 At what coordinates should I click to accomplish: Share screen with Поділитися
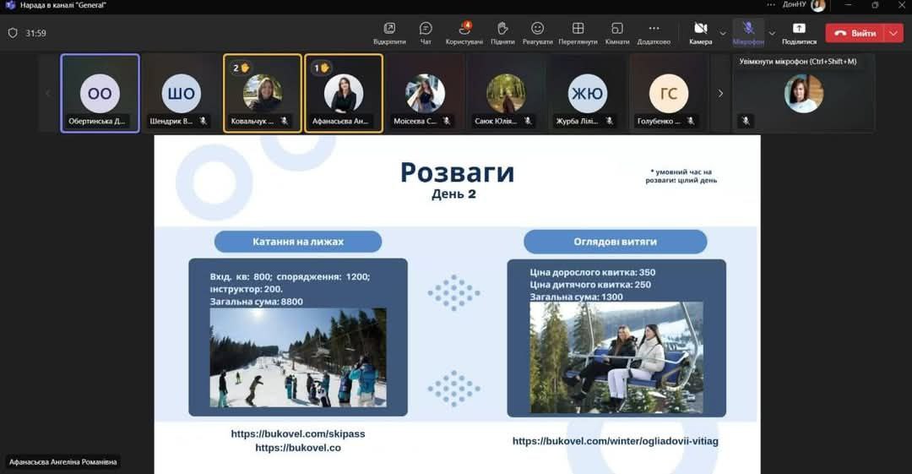tap(799, 33)
